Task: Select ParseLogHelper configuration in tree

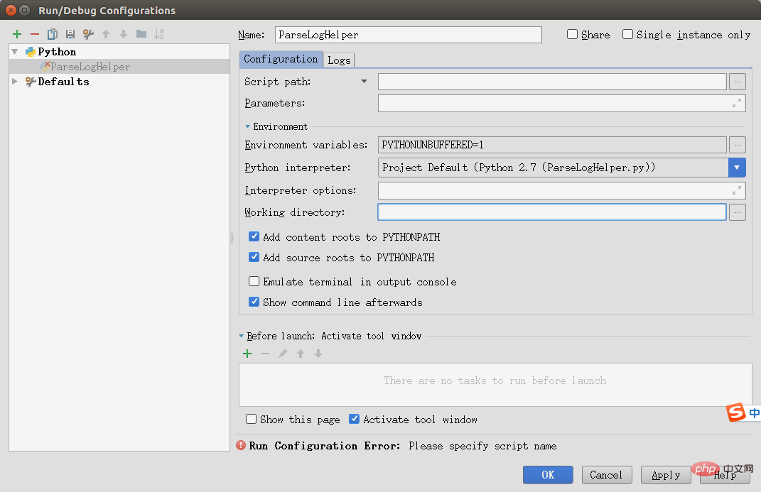Action: pyautogui.click(x=119, y=67)
